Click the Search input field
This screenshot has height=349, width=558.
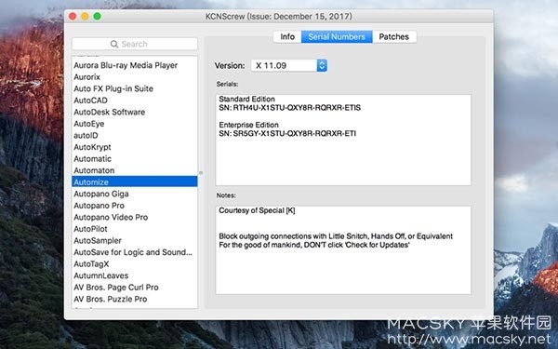tap(135, 44)
